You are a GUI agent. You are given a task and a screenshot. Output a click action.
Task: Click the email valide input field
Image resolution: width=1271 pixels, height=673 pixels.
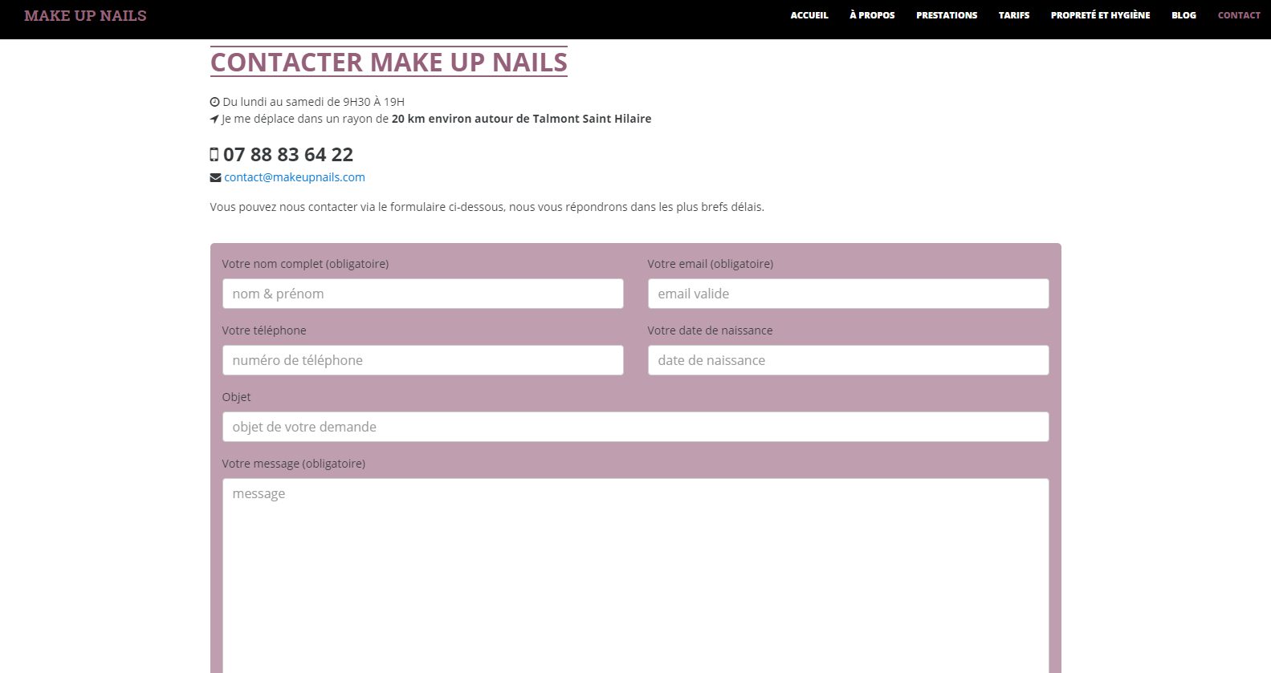pos(848,294)
